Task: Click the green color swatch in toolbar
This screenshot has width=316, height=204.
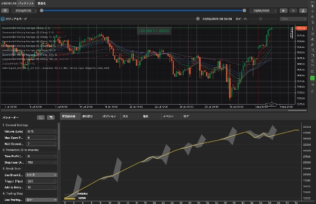Action: coord(312,78)
